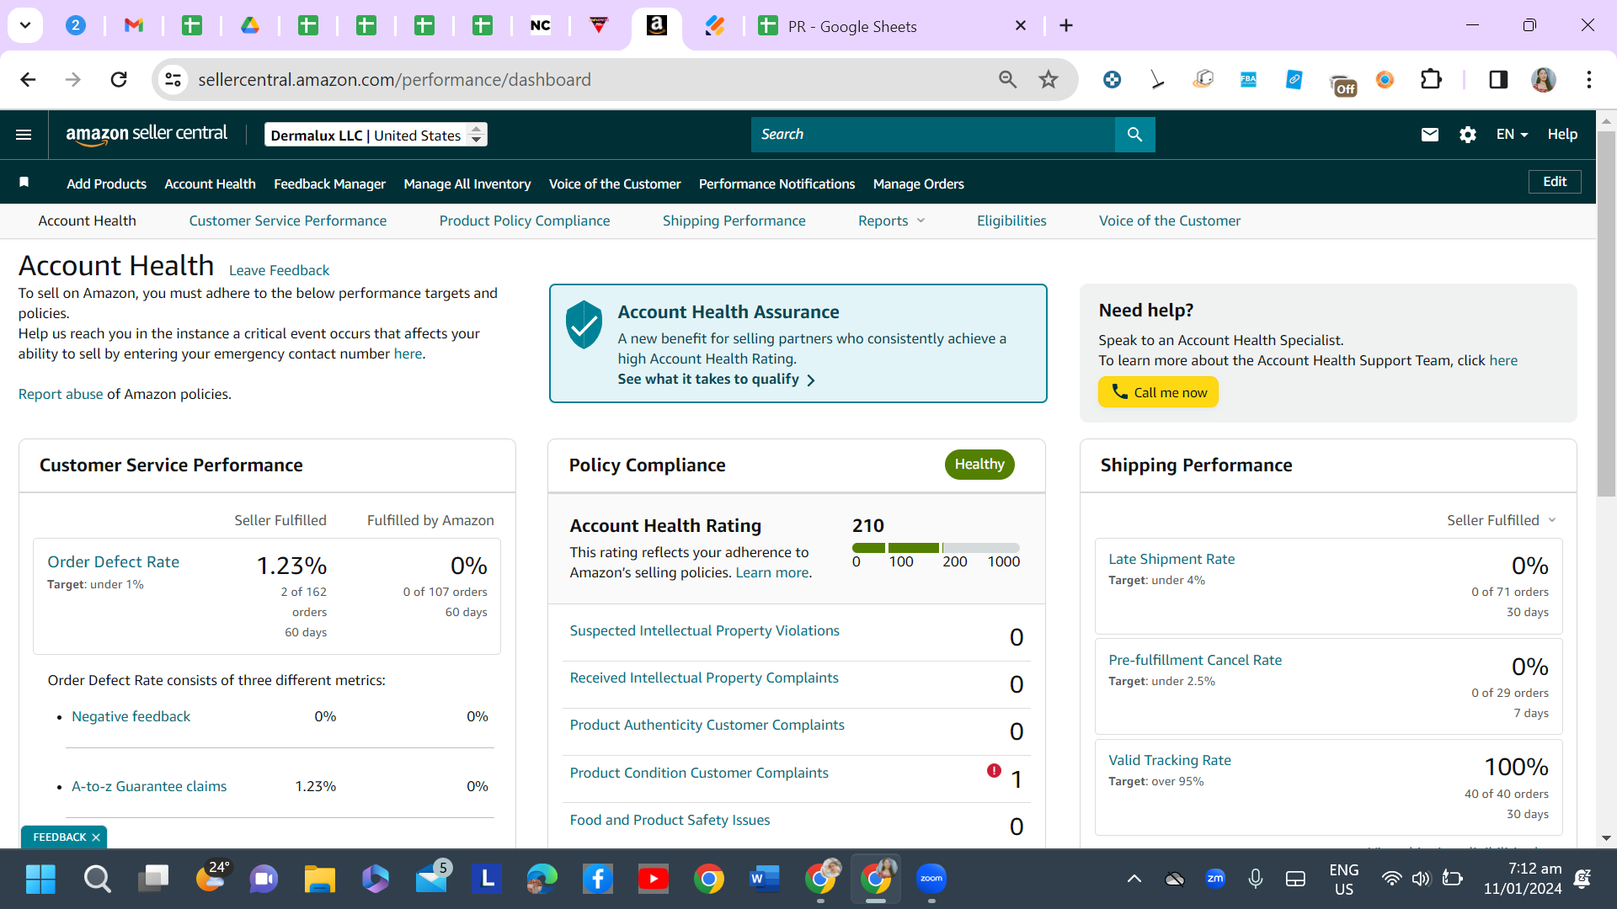
Task: Open Manage Orders from the favorites bar
Action: coord(918,183)
